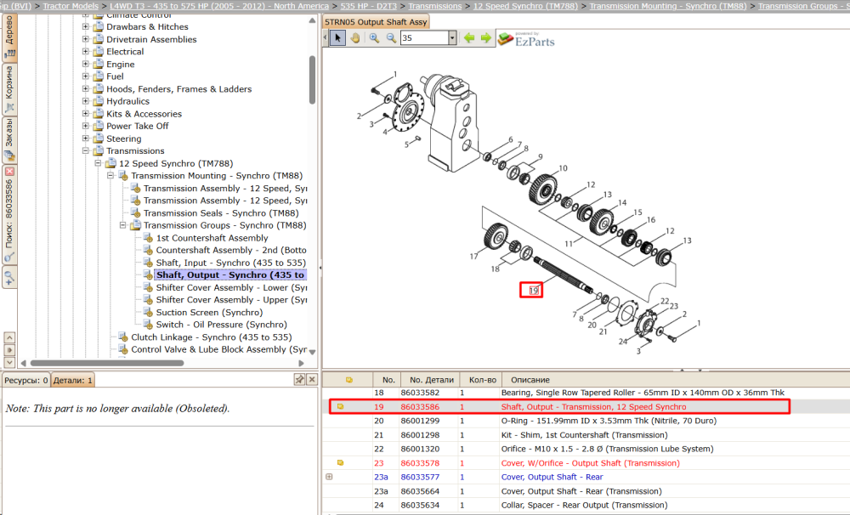Image resolution: width=850 pixels, height=515 pixels.
Task: Click note icon on row 19
Action: 341,406
